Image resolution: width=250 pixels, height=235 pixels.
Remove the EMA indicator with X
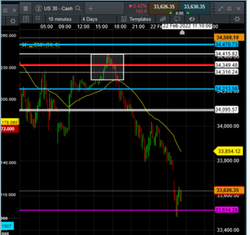pos(24,45)
